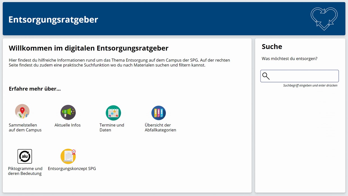Focus the search input field
This screenshot has width=348, height=196.
point(303,76)
